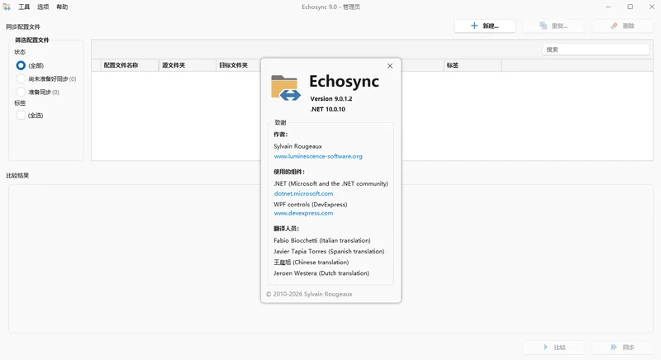This screenshot has width=661, height=360.
Task: Click the Jeroen Westera translator line
Action: click(321, 273)
